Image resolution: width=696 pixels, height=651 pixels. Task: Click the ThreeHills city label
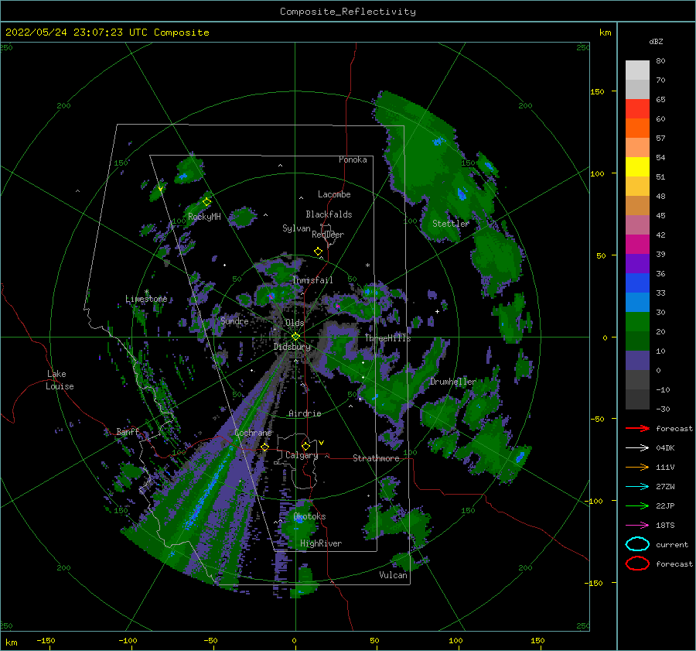388,338
